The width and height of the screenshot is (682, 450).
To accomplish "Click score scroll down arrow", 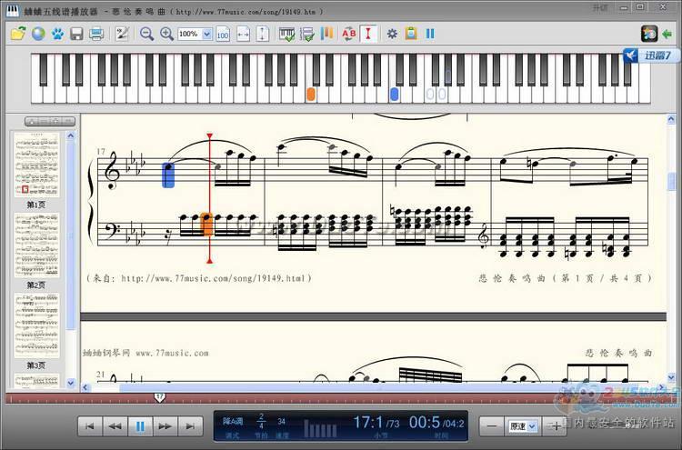I will tap(671, 377).
